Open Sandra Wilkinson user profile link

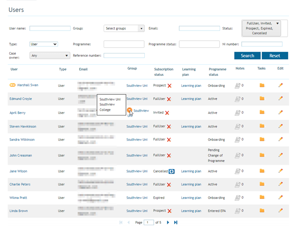(22, 140)
